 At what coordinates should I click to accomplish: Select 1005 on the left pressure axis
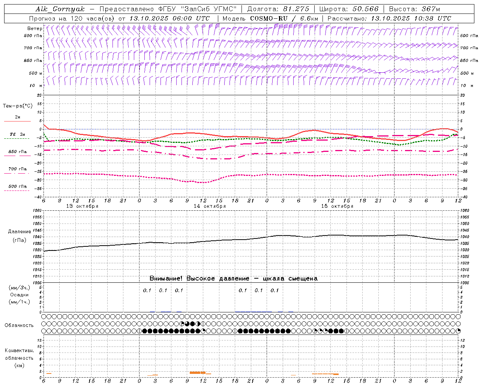[x=37, y=282]
